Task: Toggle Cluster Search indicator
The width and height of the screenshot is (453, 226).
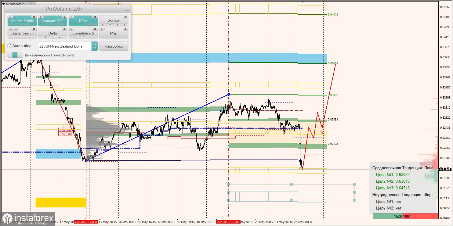Action: tap(22, 33)
